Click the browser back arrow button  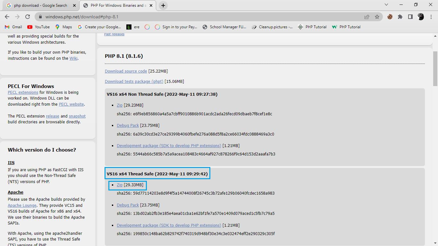[7, 17]
